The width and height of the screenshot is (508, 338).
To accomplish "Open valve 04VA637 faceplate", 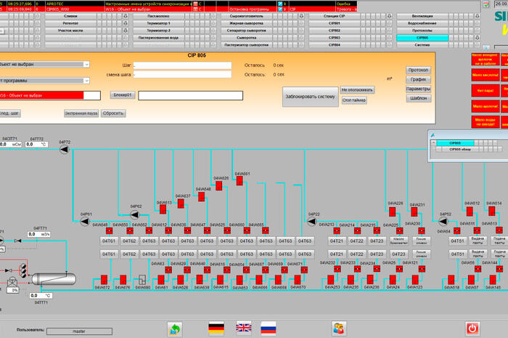I will pos(181,204).
